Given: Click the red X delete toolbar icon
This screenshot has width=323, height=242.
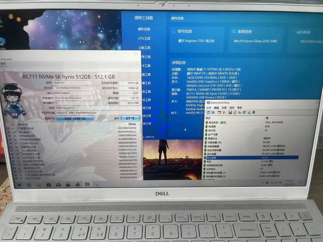Looking at the screenshot, I should 224,112.
